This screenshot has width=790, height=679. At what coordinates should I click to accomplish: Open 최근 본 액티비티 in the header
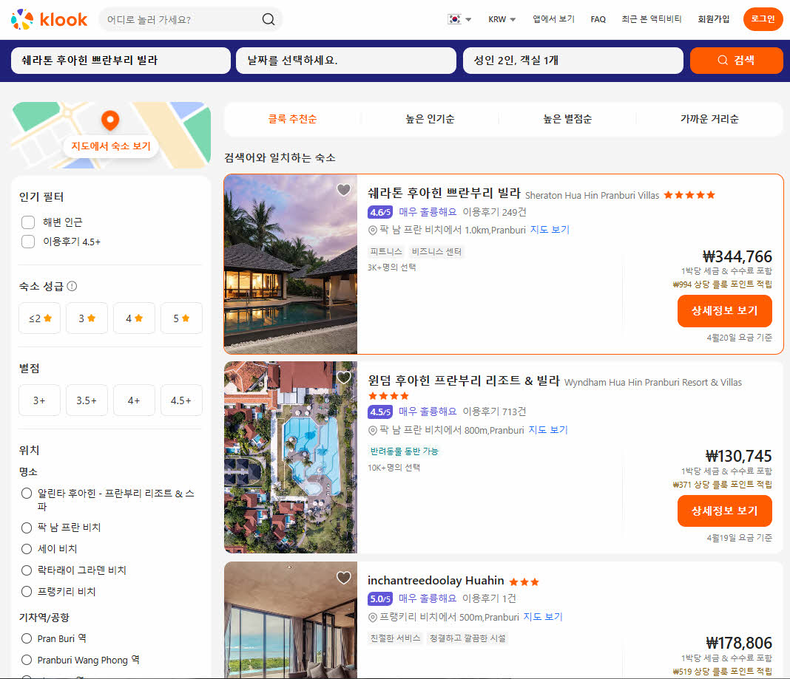652,19
